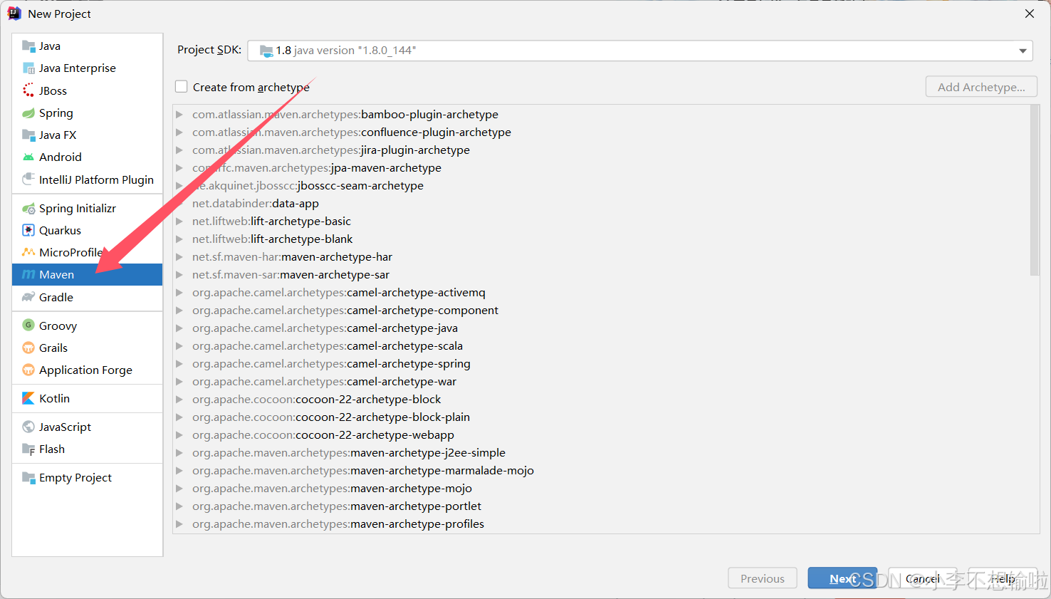Viewport: 1051px width, 599px height.
Task: Select Empty Project entry
Action: tap(88, 477)
